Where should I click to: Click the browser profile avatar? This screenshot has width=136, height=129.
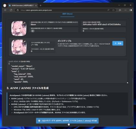click(x=5, y=5)
